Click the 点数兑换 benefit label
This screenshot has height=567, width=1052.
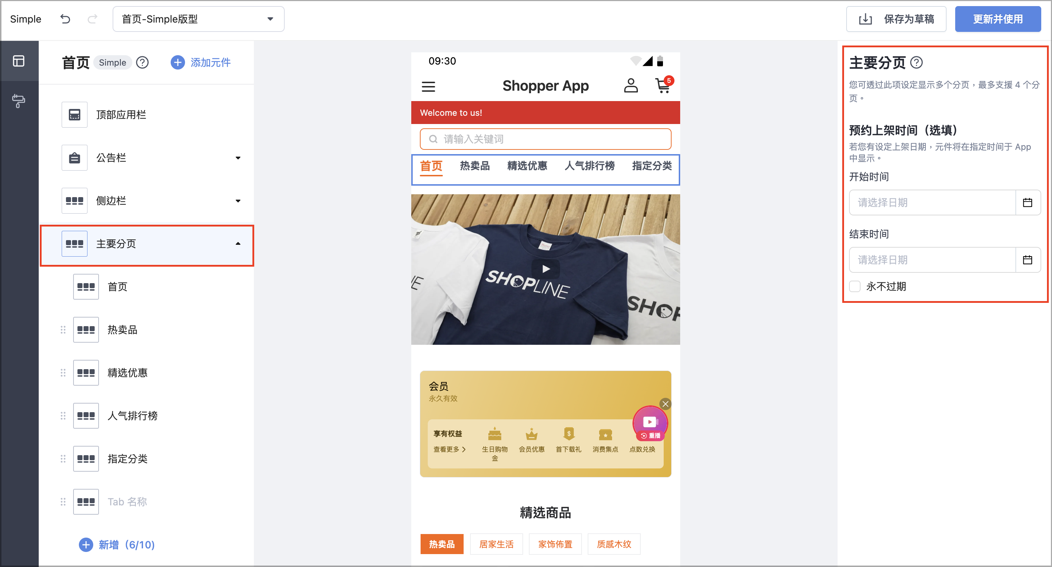[x=642, y=449]
